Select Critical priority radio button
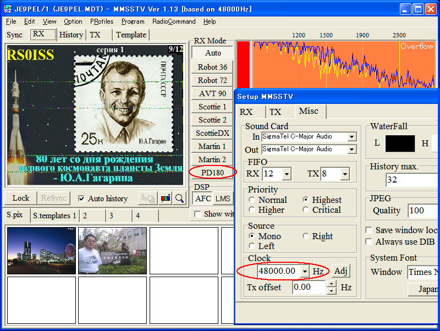The height and width of the screenshot is (331, 440). click(306, 210)
